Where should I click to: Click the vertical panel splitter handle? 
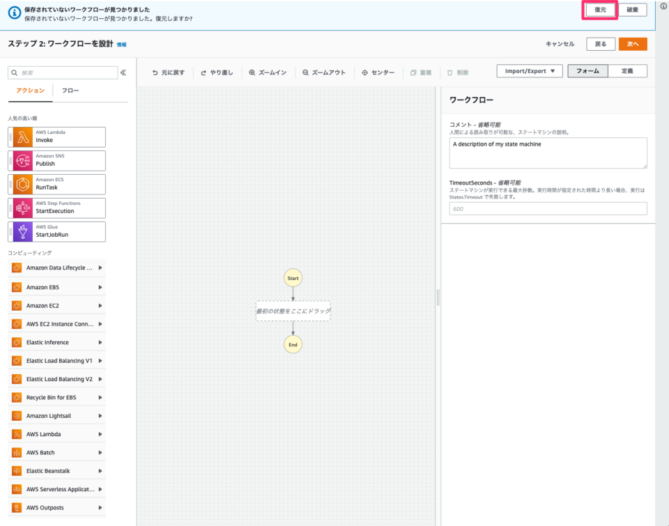point(438,297)
